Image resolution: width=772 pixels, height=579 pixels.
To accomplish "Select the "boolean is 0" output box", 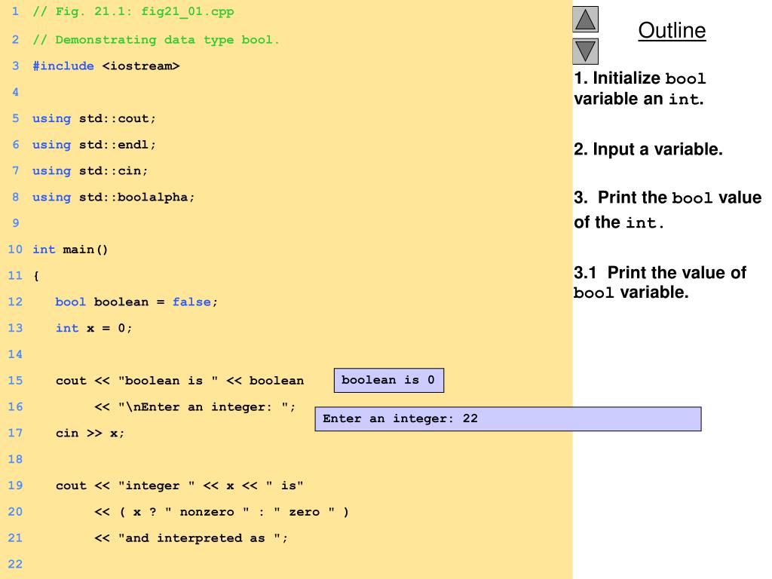I will tap(389, 380).
